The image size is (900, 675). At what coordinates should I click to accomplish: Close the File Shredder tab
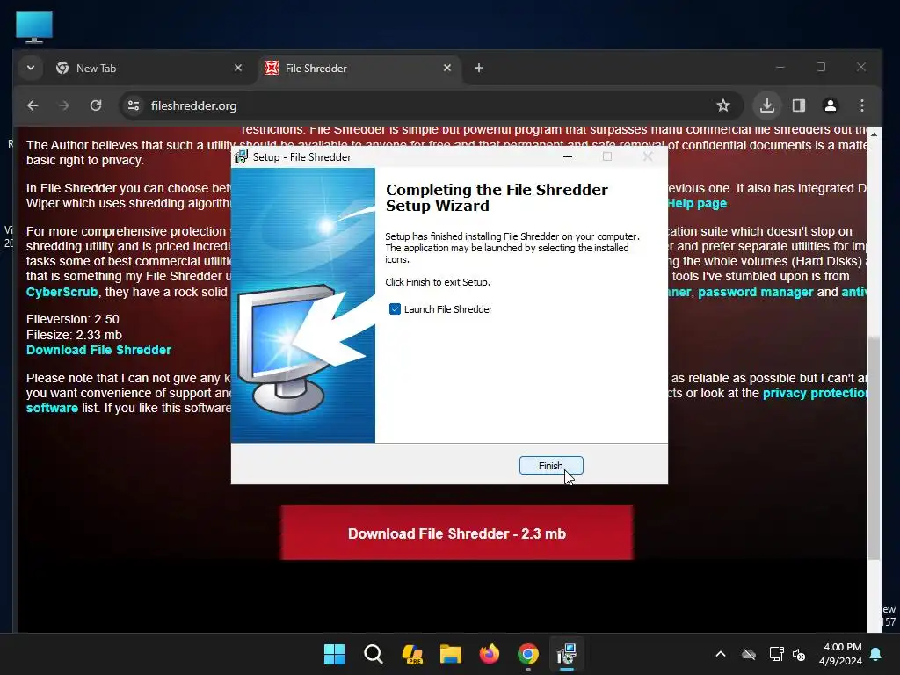[447, 68]
